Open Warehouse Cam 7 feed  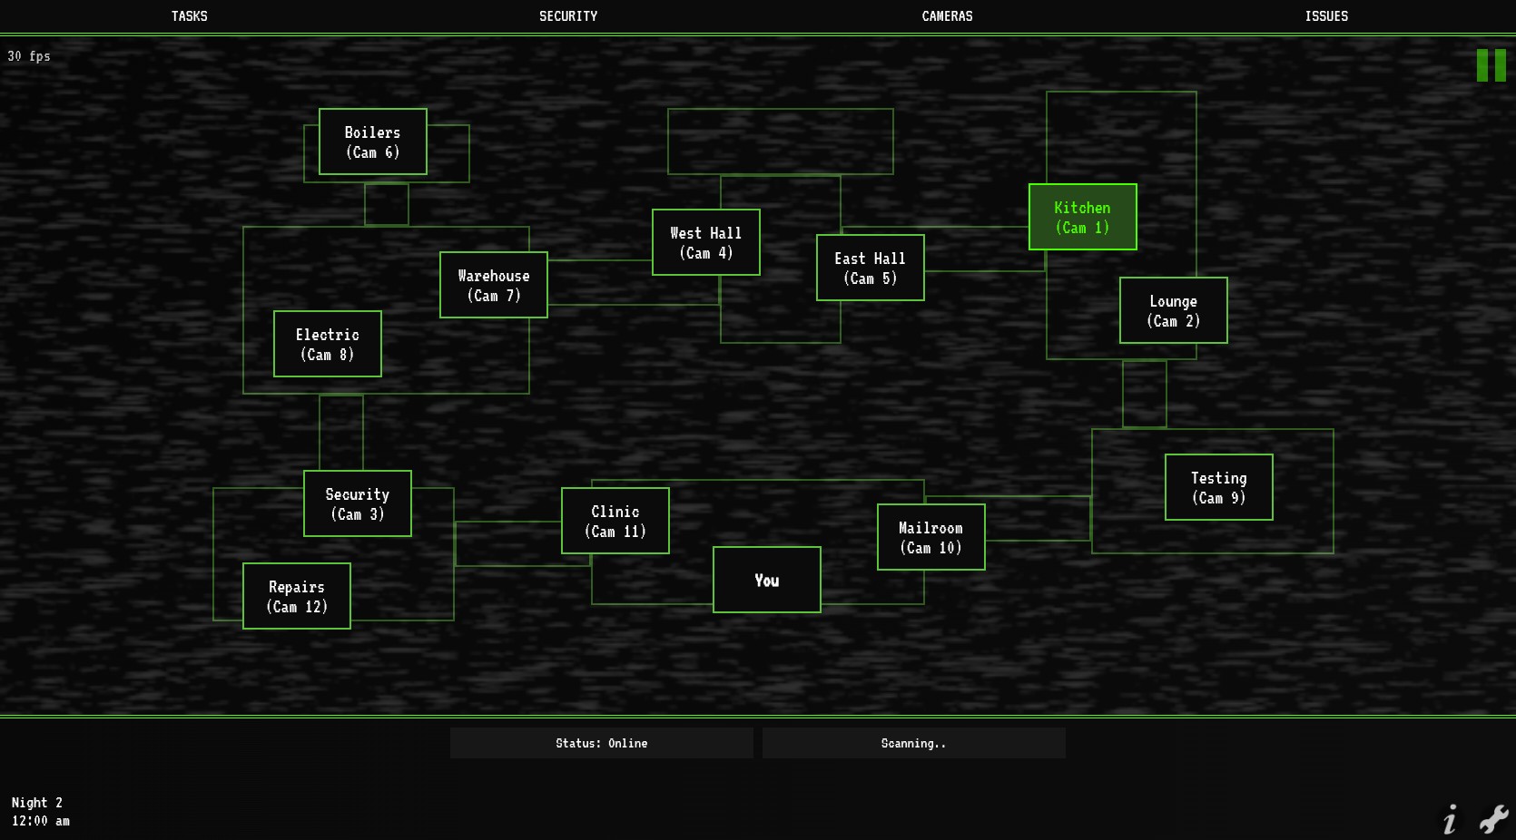493,285
